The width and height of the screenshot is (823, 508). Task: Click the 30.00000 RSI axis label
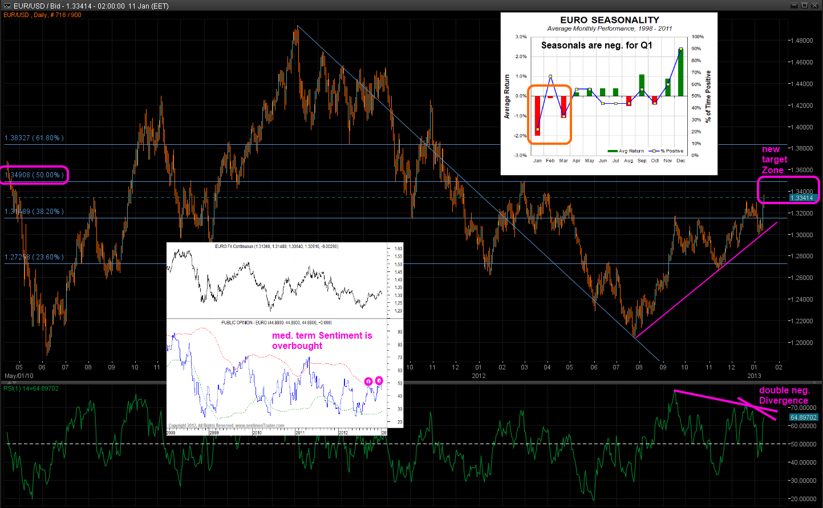pyautogui.click(x=803, y=481)
